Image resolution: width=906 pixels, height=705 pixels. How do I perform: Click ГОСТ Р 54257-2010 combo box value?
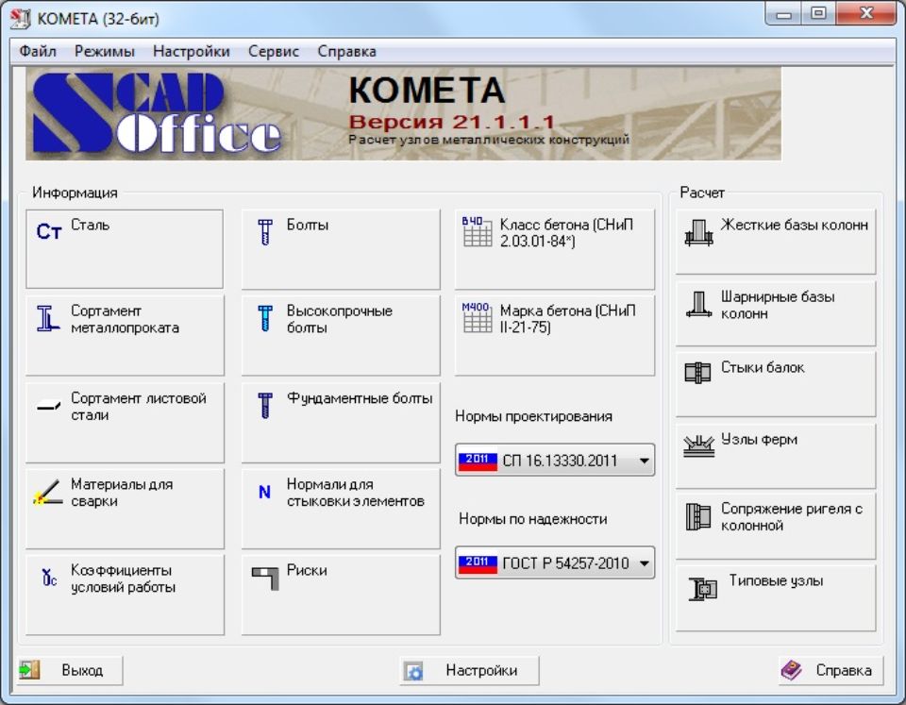tap(565, 563)
